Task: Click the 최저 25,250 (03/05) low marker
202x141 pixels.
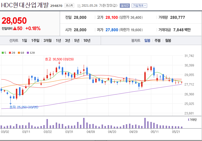Action: (x=24, y=107)
